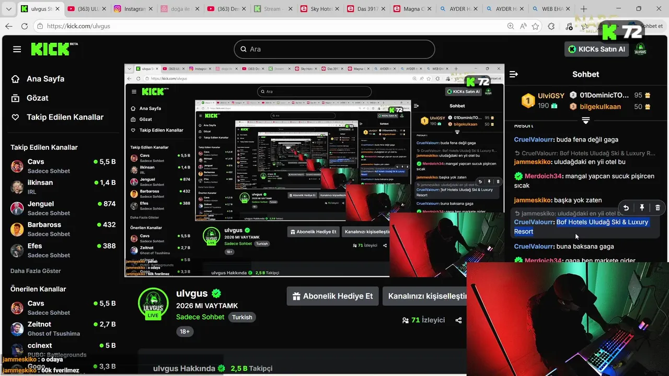
Task: Reply to highlighted Bof Hotels message
Action: [626, 208]
